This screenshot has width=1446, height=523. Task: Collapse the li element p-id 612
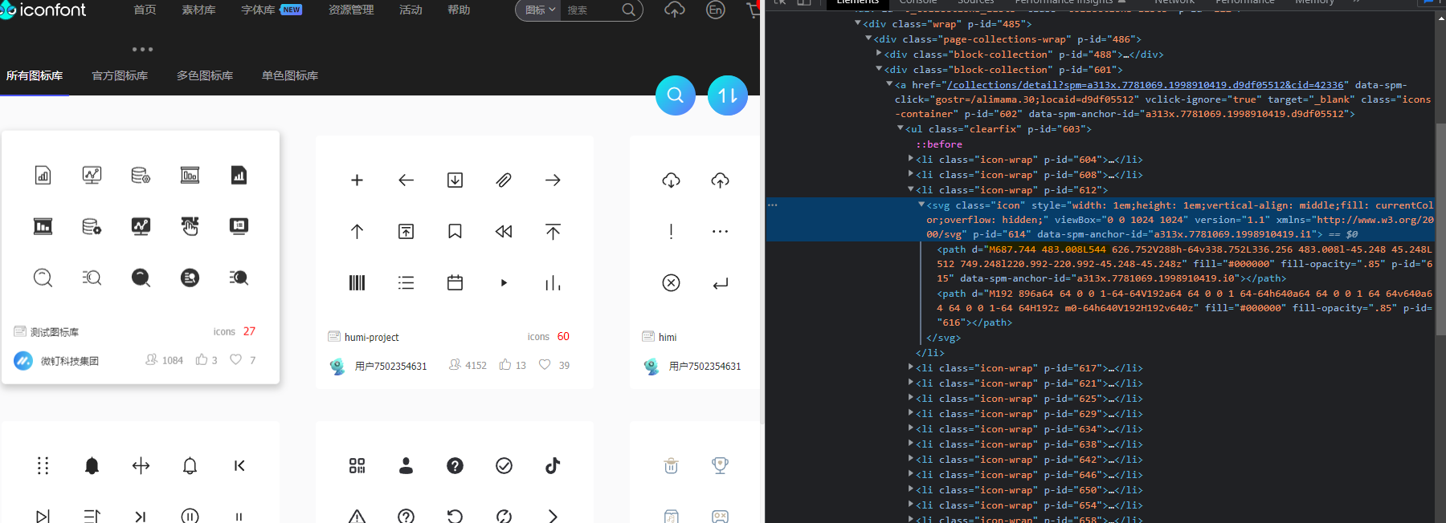[910, 190]
